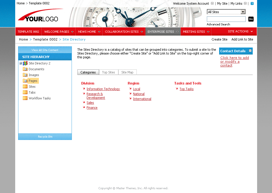Switch to the Site Map tab
The width and height of the screenshot is (272, 193).
pyautogui.click(x=127, y=72)
